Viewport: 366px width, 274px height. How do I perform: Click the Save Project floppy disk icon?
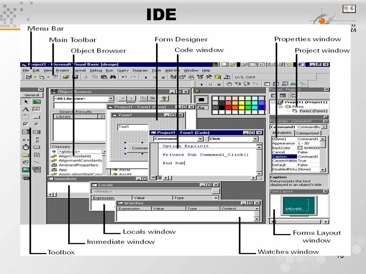75,77
